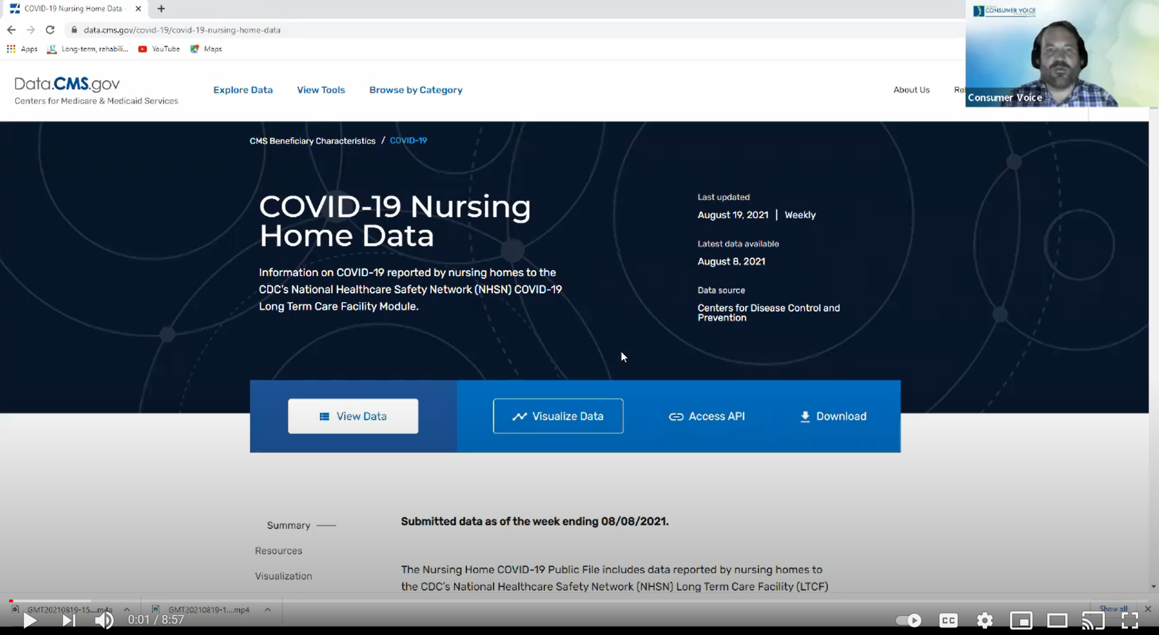Mute the video volume

point(104,620)
